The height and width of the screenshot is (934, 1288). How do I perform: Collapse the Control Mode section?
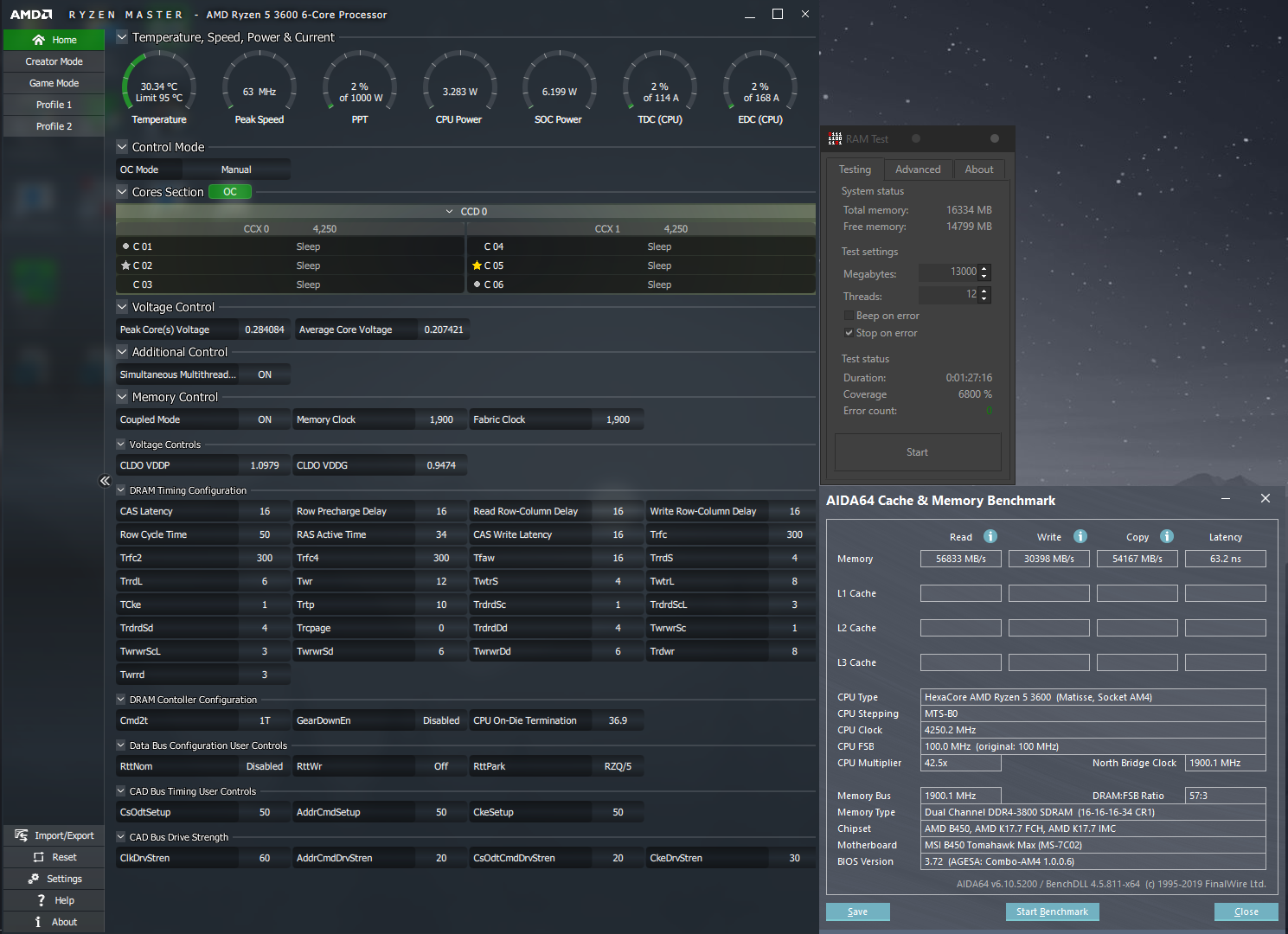(122, 147)
